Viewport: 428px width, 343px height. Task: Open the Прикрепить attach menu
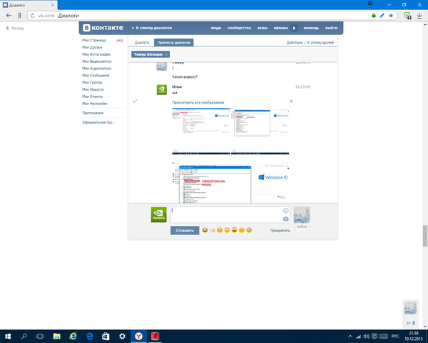(280, 231)
